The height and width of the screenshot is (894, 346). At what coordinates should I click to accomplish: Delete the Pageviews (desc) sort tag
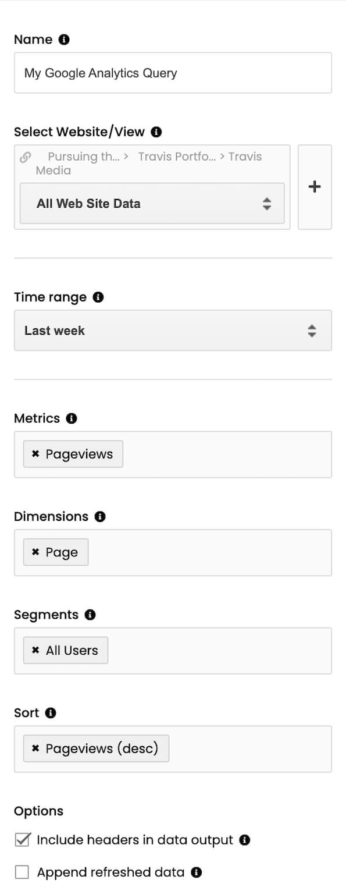[x=35, y=748]
